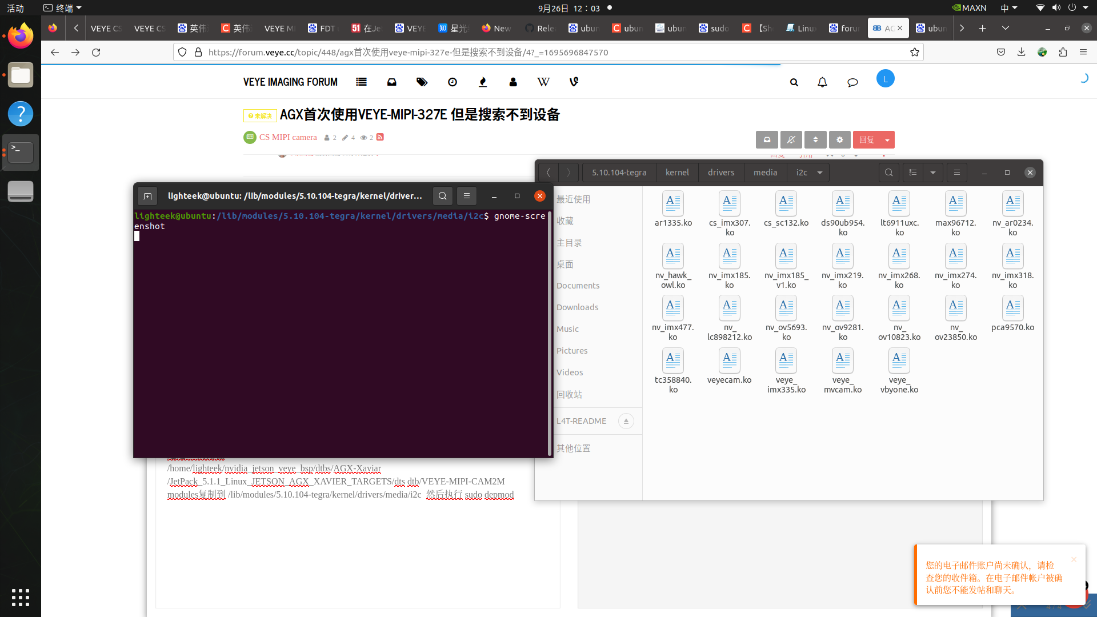Image resolution: width=1097 pixels, height=617 pixels.
Task: Open file manager hamburger menu
Action: click(957, 173)
